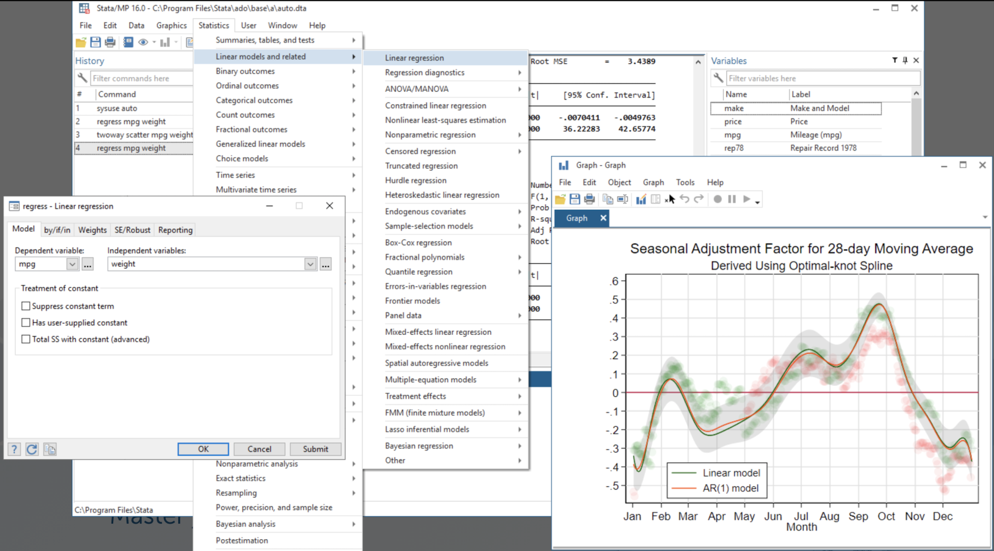
Task: Click the Pause button in Graph toolbar
Action: 732,199
